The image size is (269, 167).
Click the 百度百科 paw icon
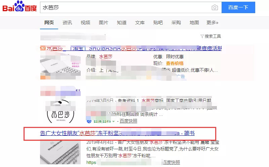[x=89, y=121]
